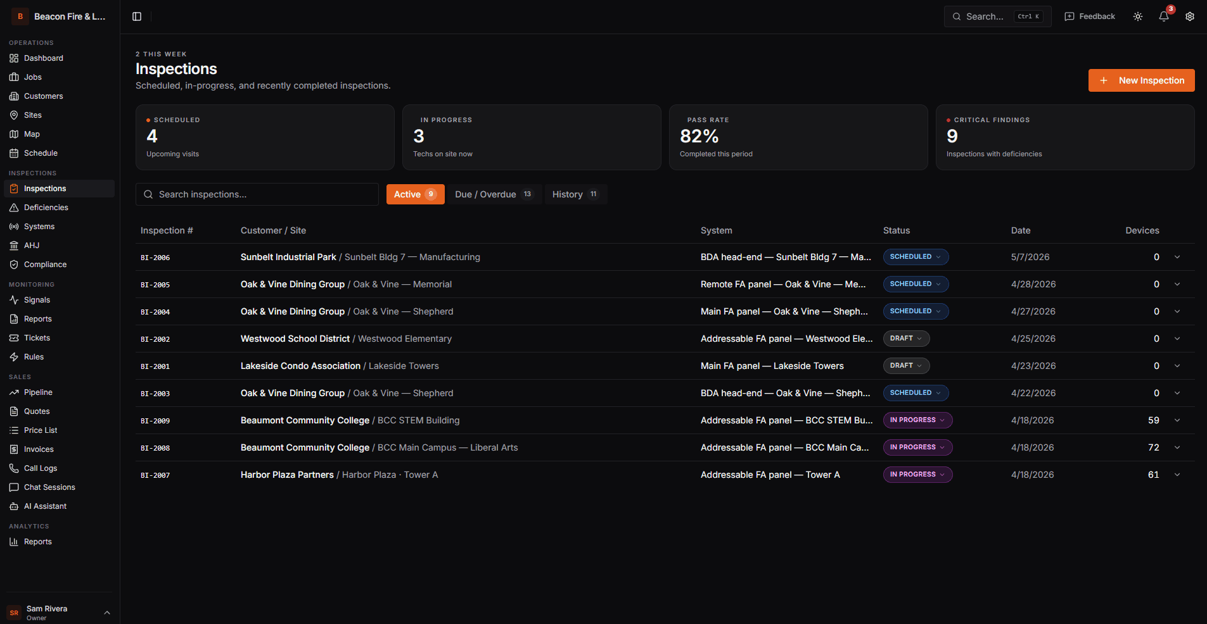
Task: Create a New Inspection
Action: click(1140, 80)
